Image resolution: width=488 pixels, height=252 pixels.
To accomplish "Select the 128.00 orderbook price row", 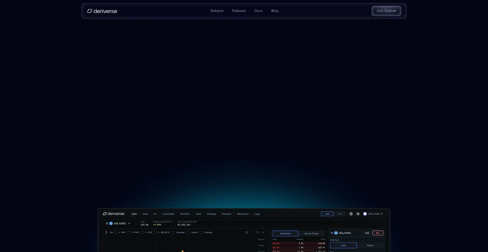I will point(298,243).
